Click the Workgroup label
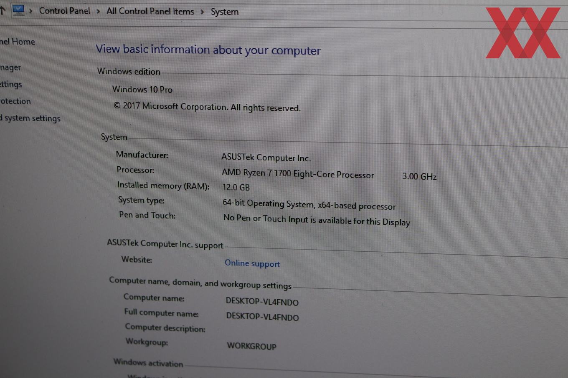The height and width of the screenshot is (378, 568). click(147, 342)
